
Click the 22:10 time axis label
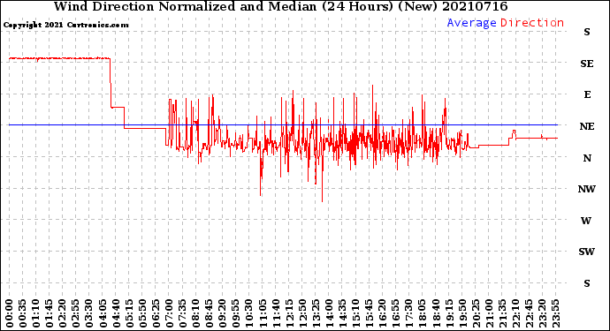515,313
